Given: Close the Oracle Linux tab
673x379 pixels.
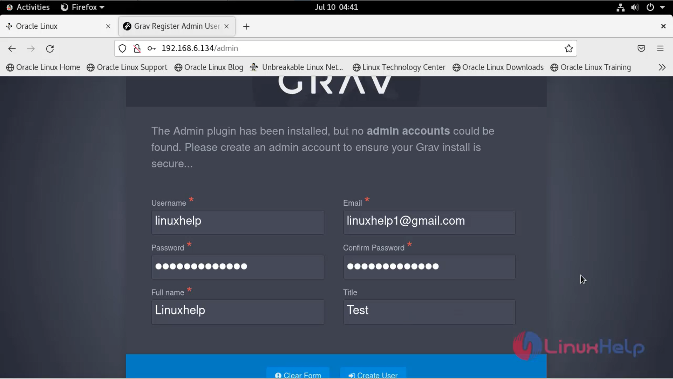Looking at the screenshot, I should coord(108,26).
